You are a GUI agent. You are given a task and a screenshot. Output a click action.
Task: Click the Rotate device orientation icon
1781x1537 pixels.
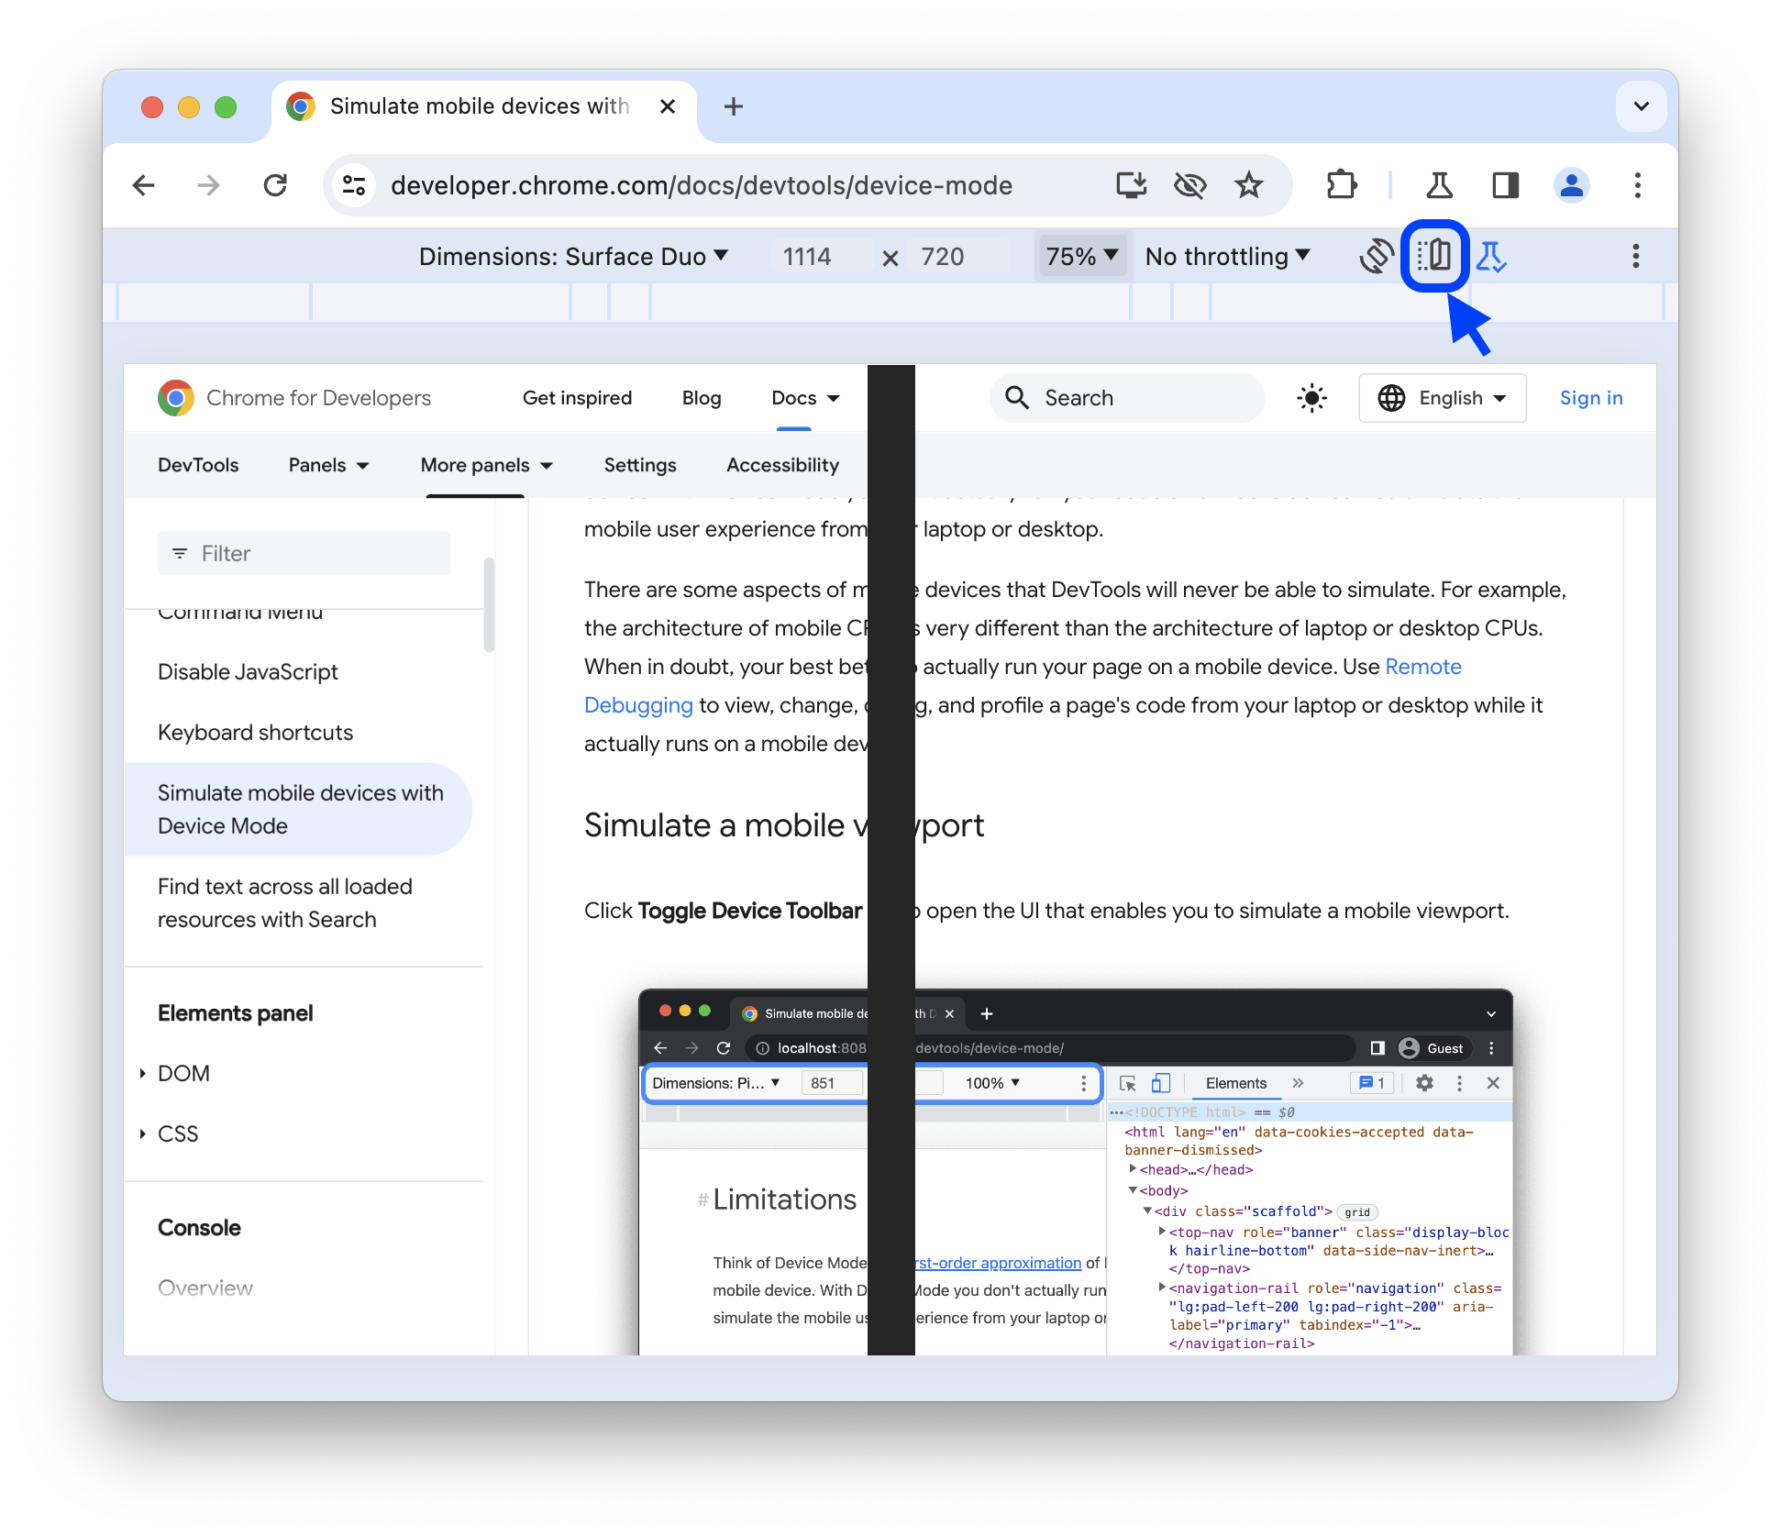(1374, 256)
